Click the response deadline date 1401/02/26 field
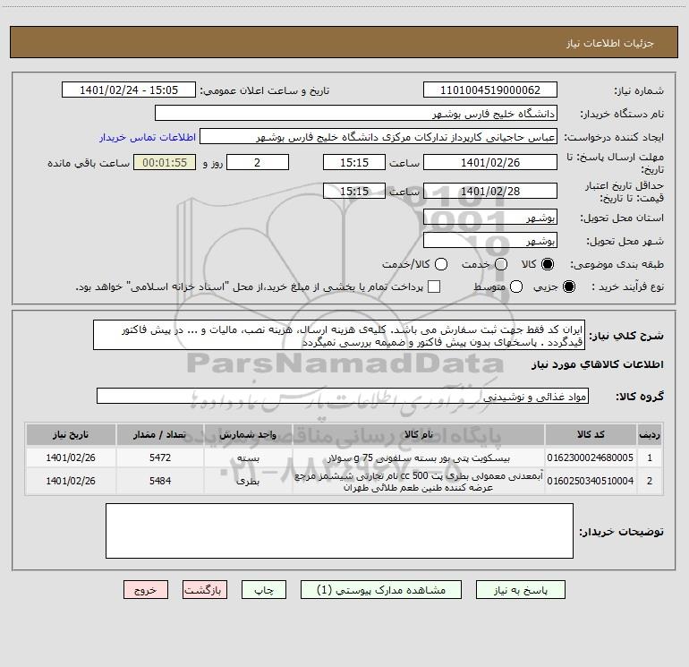 pyautogui.click(x=490, y=162)
